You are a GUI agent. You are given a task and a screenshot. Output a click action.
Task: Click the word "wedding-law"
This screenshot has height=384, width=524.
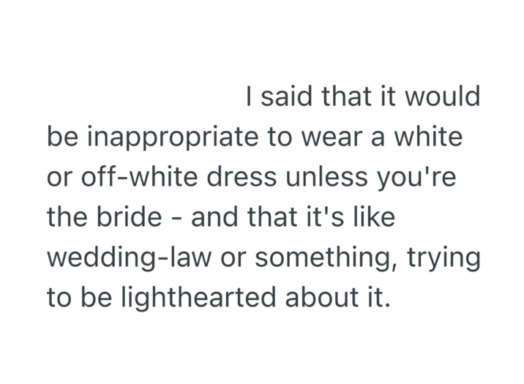122,258
